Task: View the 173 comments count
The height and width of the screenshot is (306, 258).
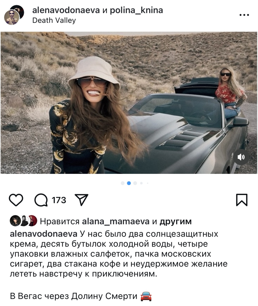Action: click(x=59, y=200)
